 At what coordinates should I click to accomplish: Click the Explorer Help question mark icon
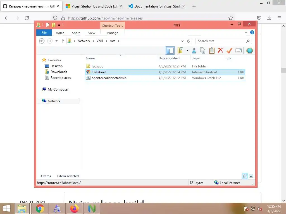[x=252, y=32]
